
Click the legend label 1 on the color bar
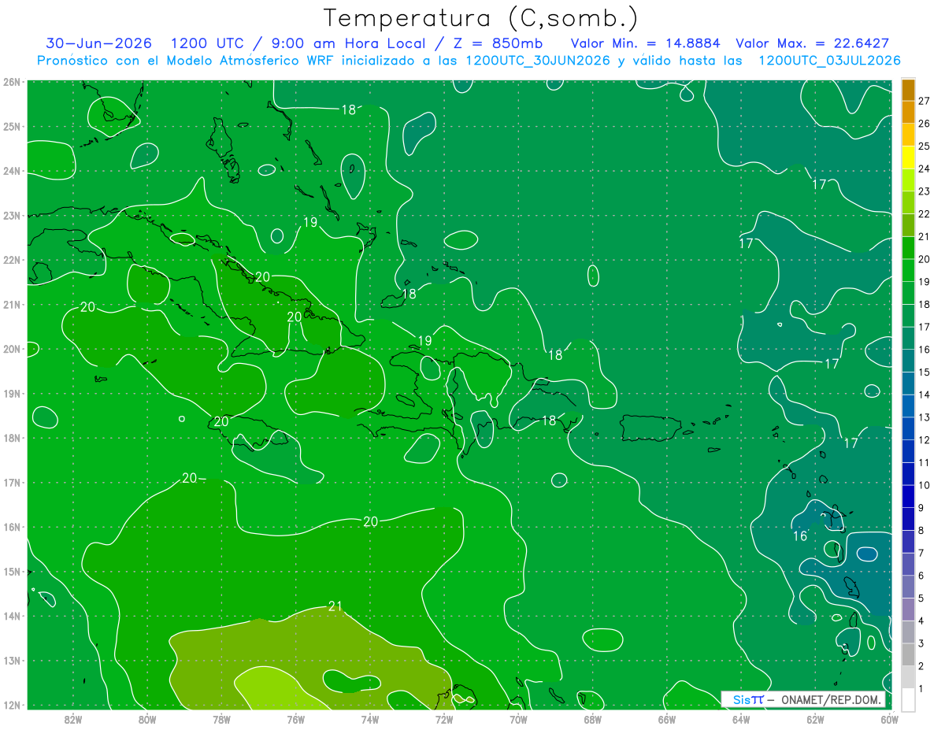tap(921, 689)
